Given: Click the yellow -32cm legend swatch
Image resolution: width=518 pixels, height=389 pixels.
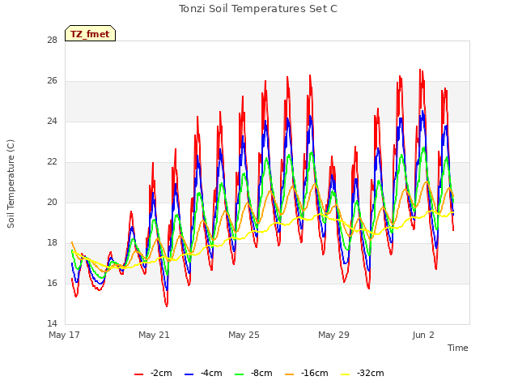Looking at the screenshot, I should [x=345, y=374].
